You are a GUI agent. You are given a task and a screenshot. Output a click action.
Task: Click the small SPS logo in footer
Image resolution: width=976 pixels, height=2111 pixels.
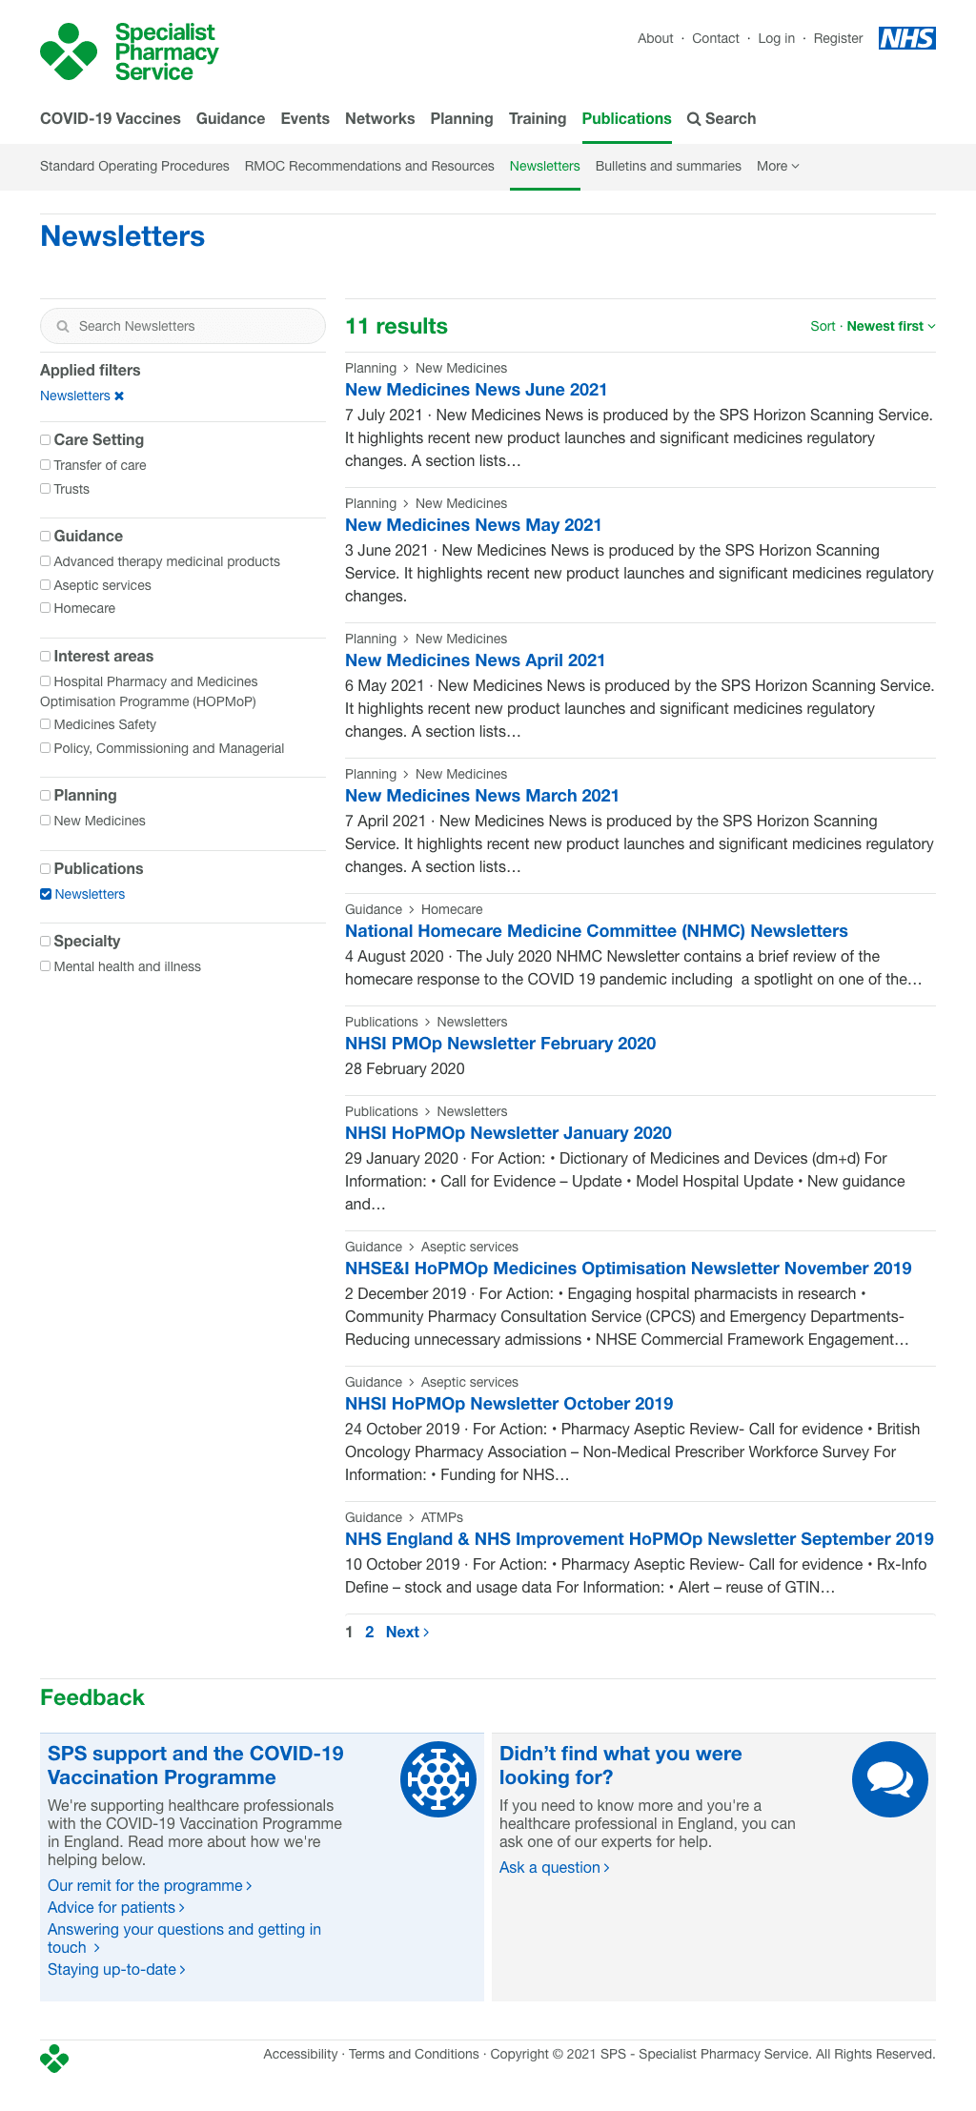pos(54,2059)
